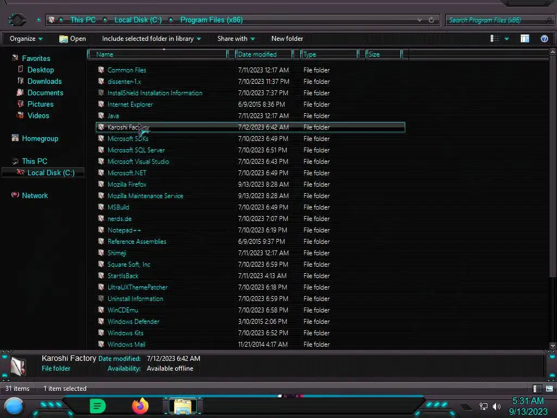
Task: Expand Include selected folder in library dropdown
Action: 151,39
